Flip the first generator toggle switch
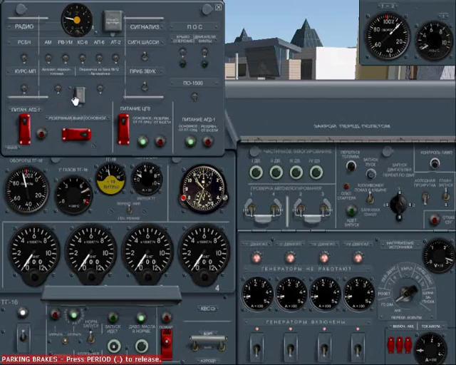The height and width of the screenshot is (365, 456). click(256, 349)
